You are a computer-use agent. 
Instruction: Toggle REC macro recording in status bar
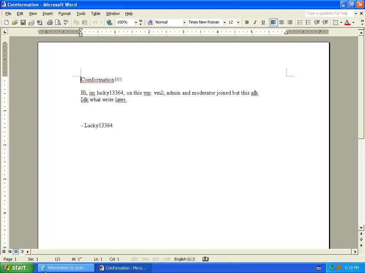point(134,259)
